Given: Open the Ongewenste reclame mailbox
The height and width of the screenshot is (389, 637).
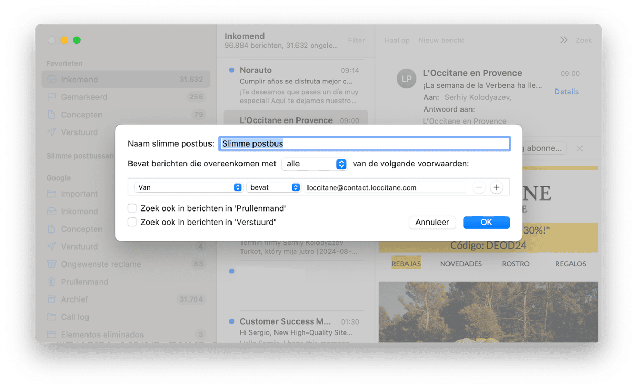Looking at the screenshot, I should pyautogui.click(x=126, y=264).
